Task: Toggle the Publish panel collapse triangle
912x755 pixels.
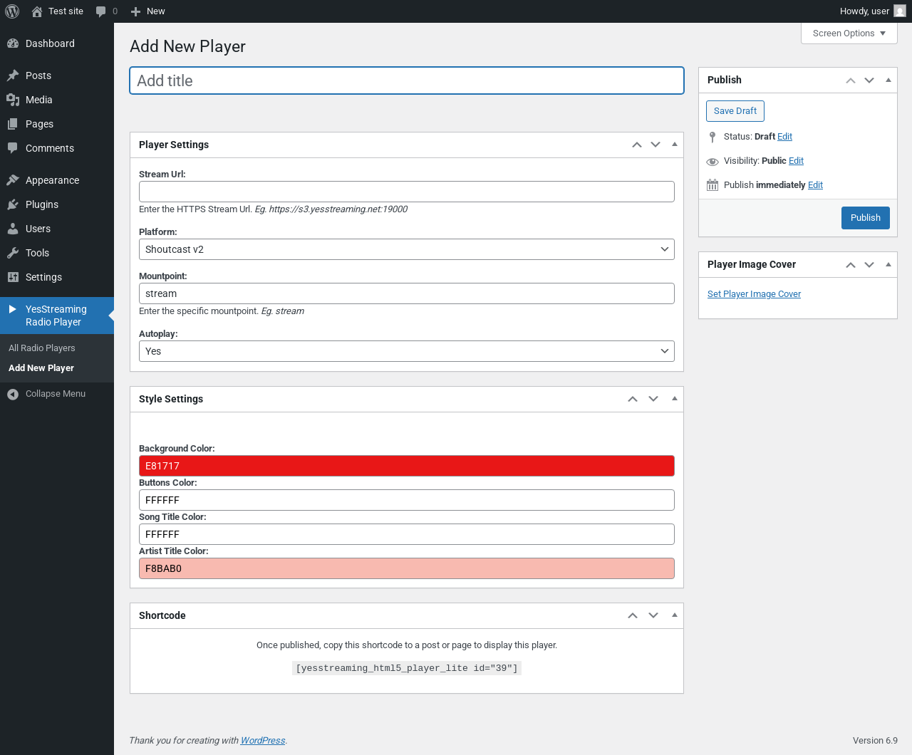Action: coord(888,80)
